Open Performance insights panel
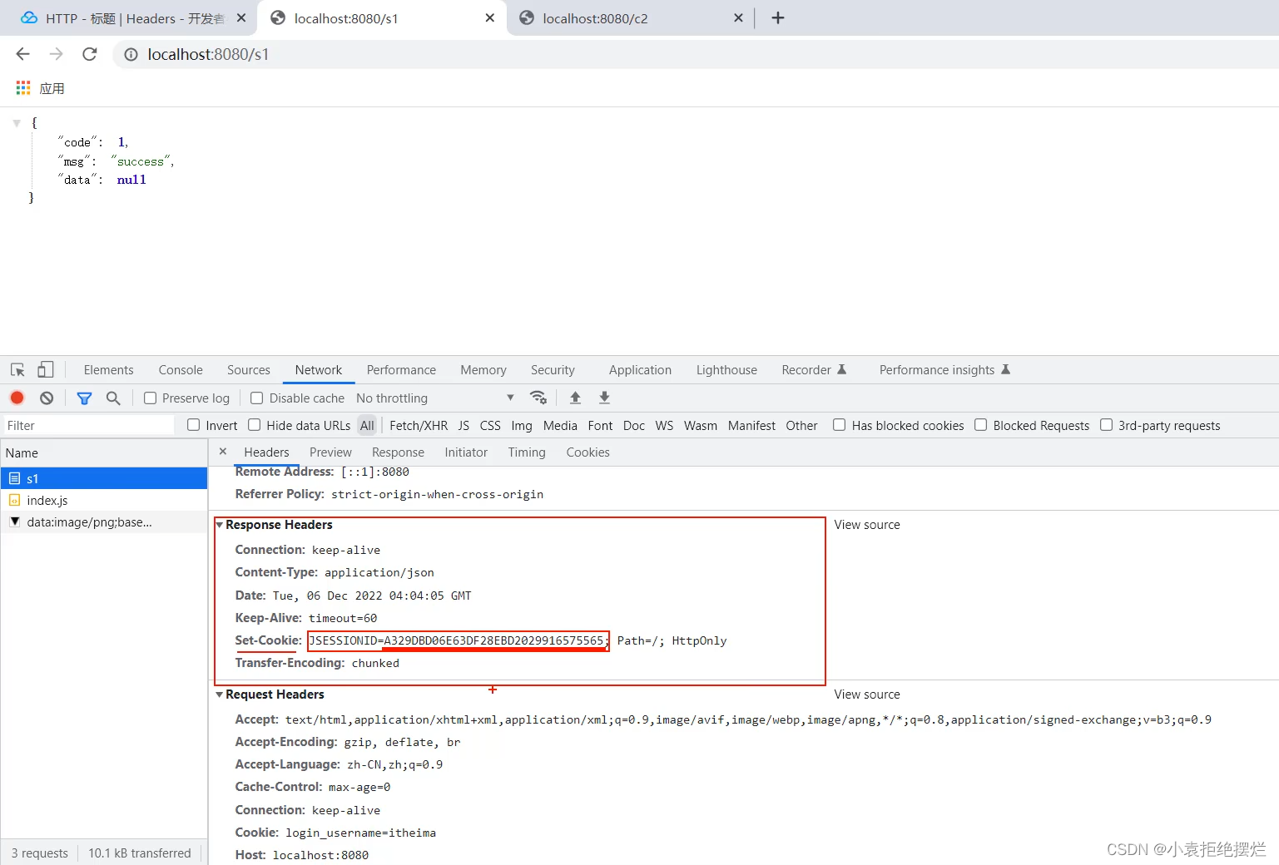Screen dimensions: 1279x865 tap(944, 370)
